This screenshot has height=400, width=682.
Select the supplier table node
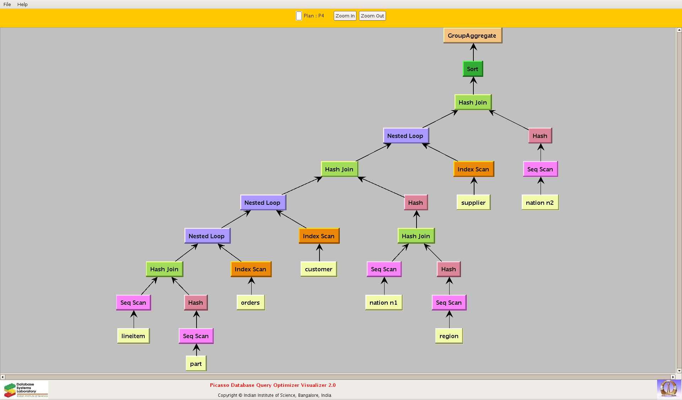click(473, 203)
